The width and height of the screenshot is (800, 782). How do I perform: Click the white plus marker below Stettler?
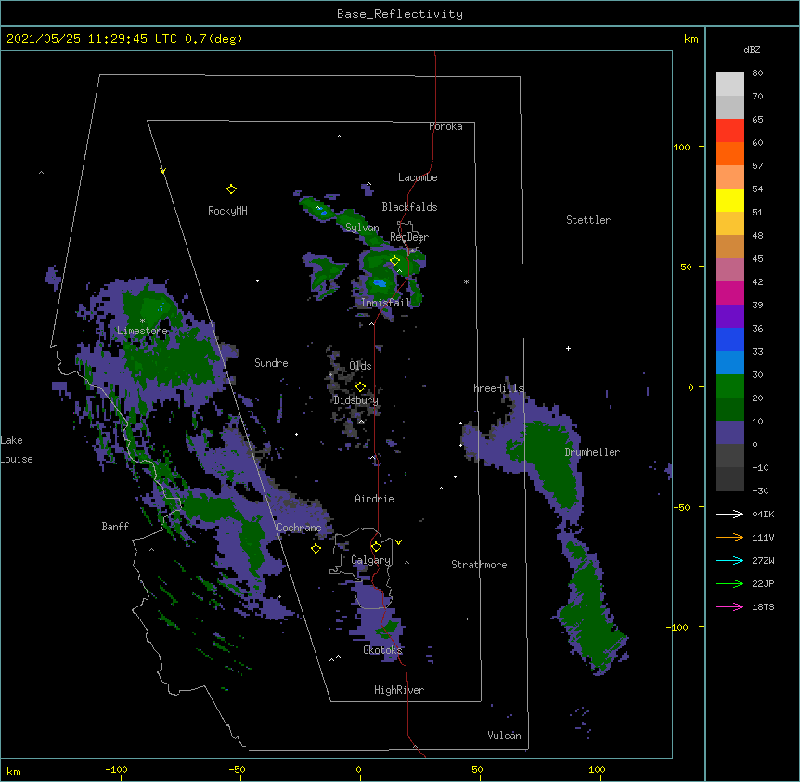pyautogui.click(x=568, y=348)
